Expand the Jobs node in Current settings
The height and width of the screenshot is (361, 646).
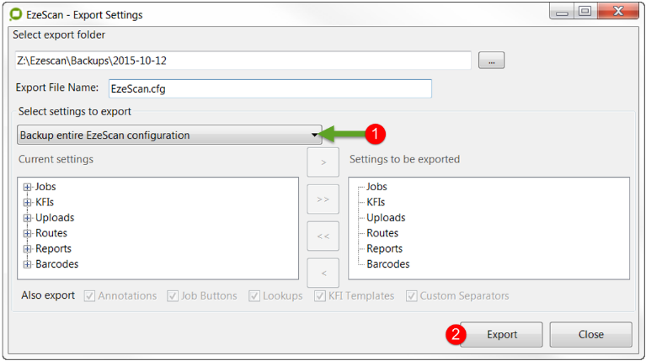[28, 187]
